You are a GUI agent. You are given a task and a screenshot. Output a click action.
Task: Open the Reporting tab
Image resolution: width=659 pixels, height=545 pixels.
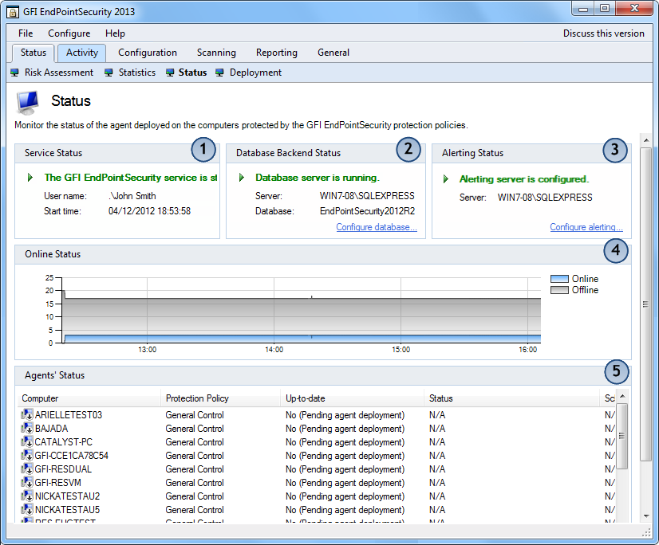[x=277, y=53]
